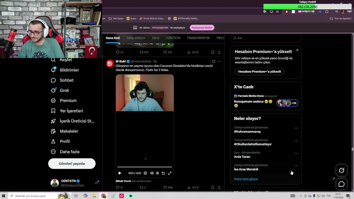Switch to Zefor tab
Viewport: 354px width, 199px height.
(155, 38)
